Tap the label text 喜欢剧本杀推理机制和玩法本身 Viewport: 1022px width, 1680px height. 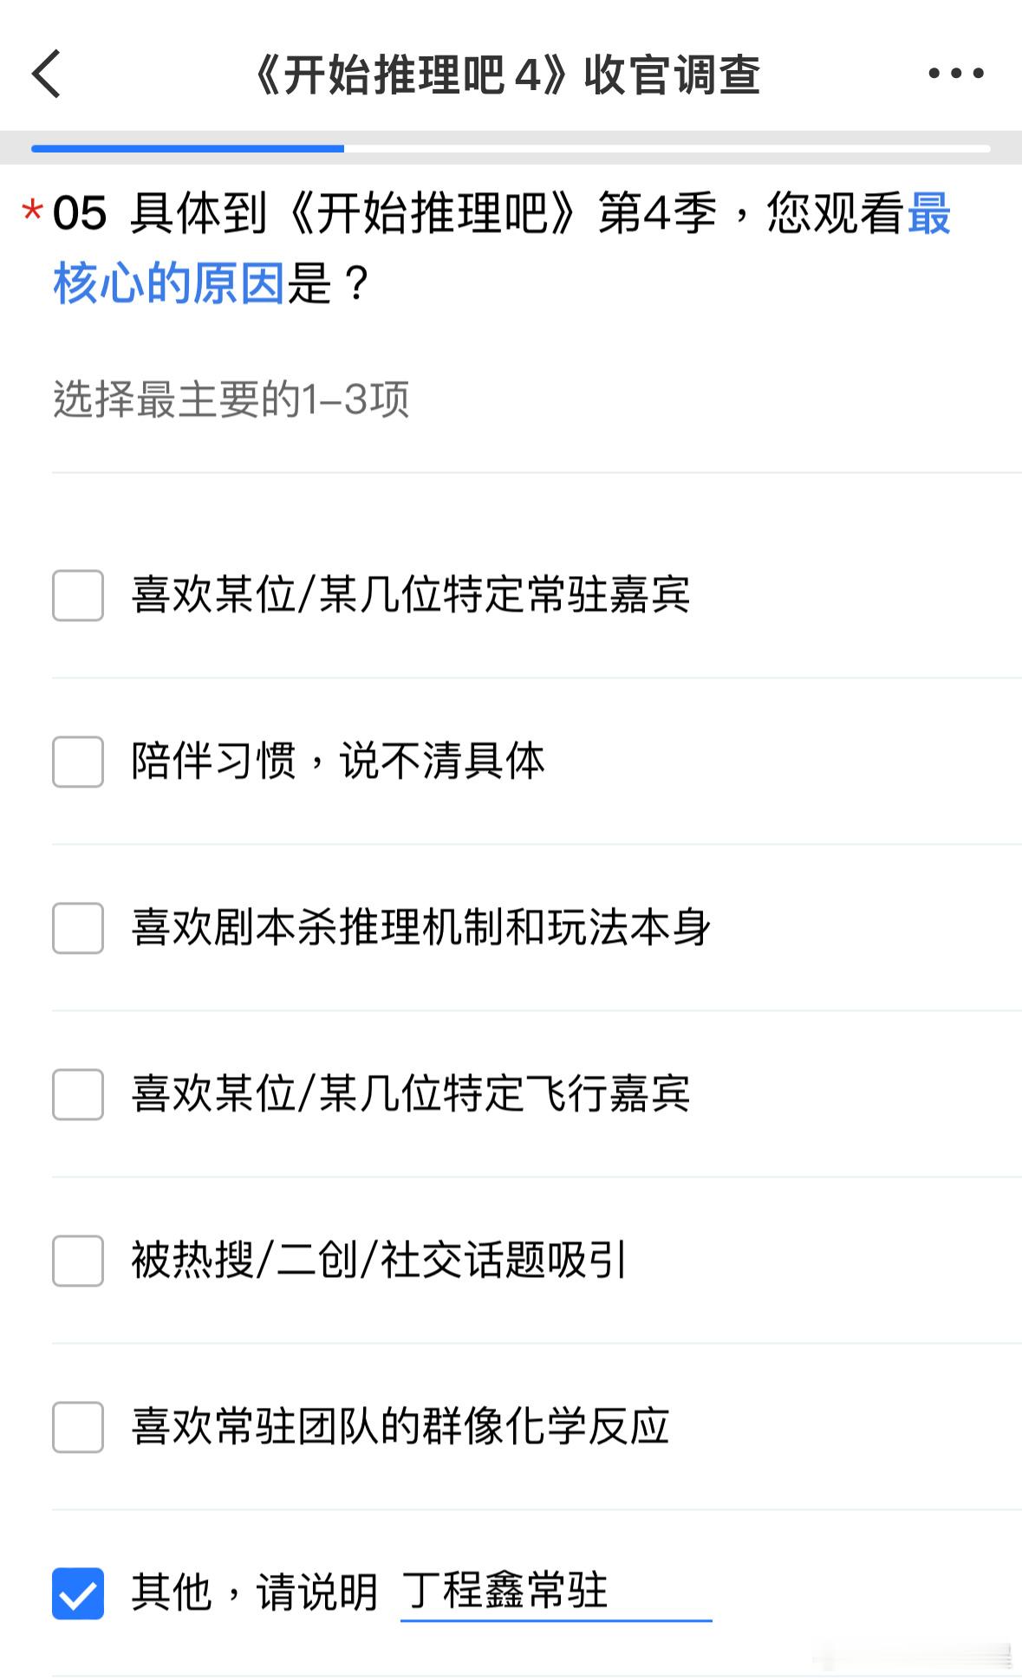click(421, 927)
